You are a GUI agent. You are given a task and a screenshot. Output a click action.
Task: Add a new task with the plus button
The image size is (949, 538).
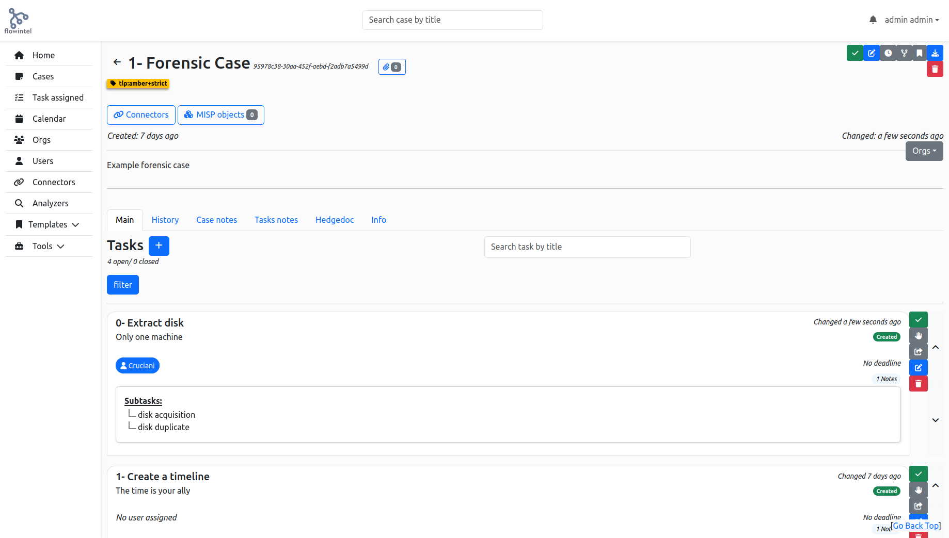click(159, 246)
